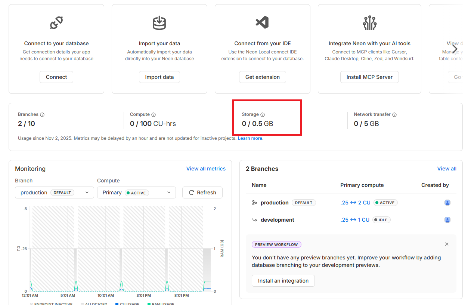Click the Import data button
This screenshot has width=471, height=305.
159,77
